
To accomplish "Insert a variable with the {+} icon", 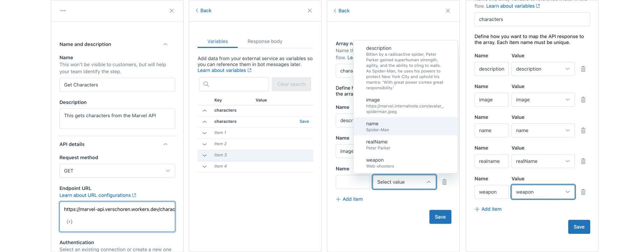I will (x=70, y=222).
